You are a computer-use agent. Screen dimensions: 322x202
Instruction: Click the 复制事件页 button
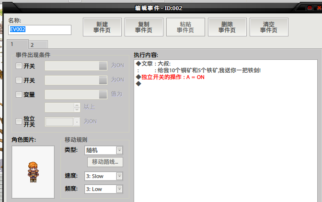point(144,27)
